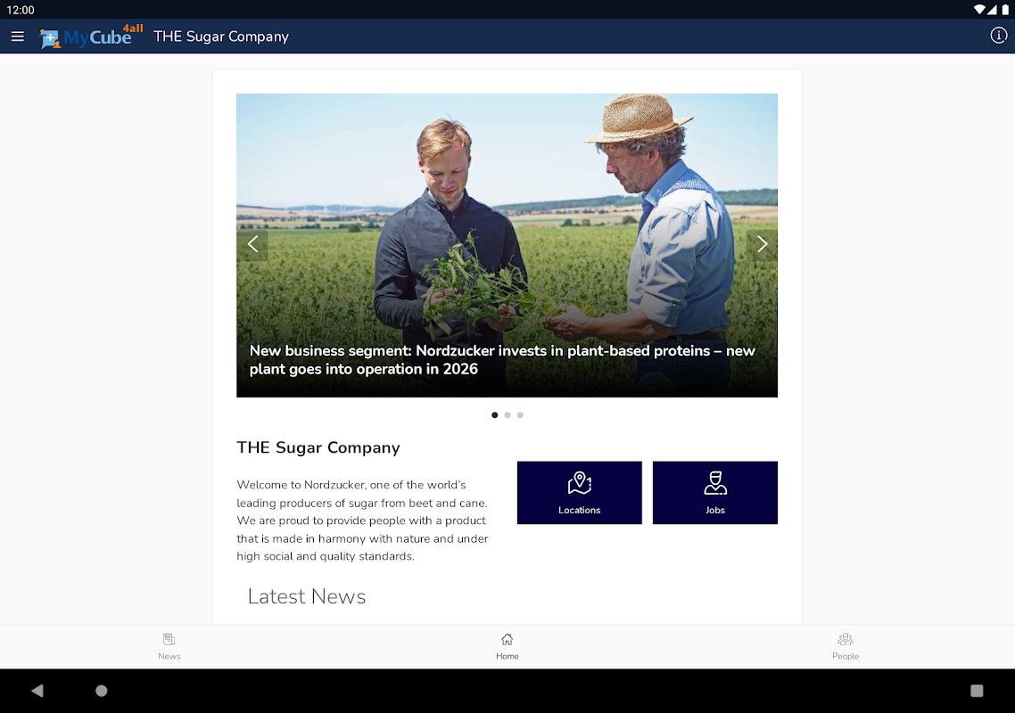The image size is (1015, 713).
Task: Click "THE Sugar Company" section heading
Action: point(318,447)
